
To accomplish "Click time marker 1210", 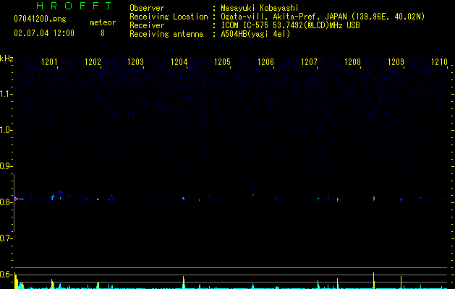I will [x=439, y=62].
